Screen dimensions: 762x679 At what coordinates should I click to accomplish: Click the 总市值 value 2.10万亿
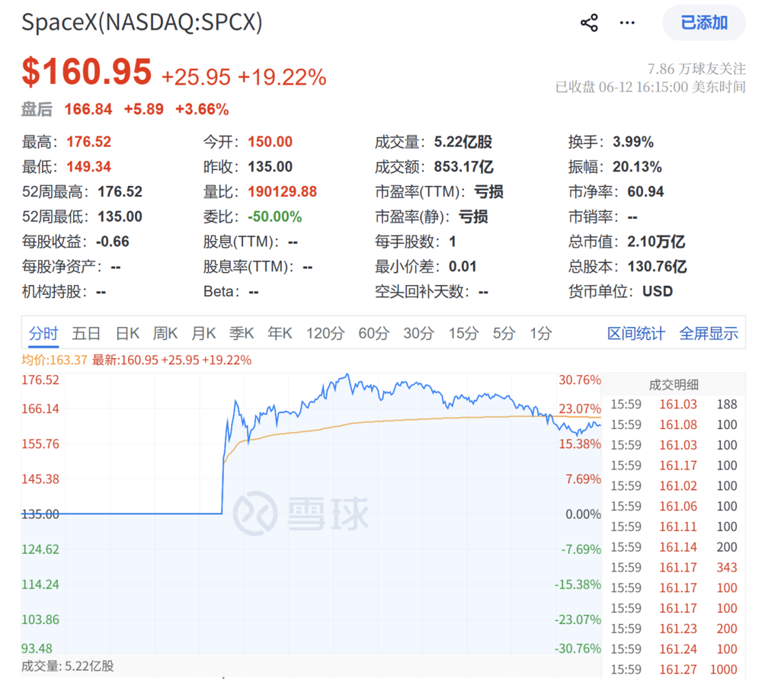[x=656, y=242]
